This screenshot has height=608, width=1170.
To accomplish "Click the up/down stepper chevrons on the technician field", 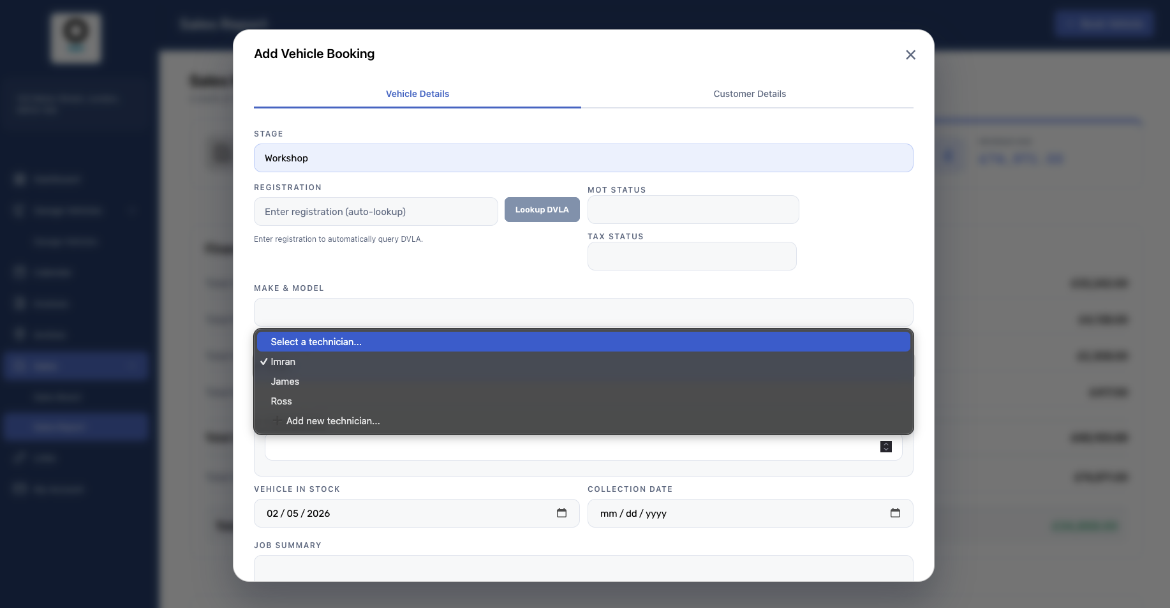I will 885,447.
